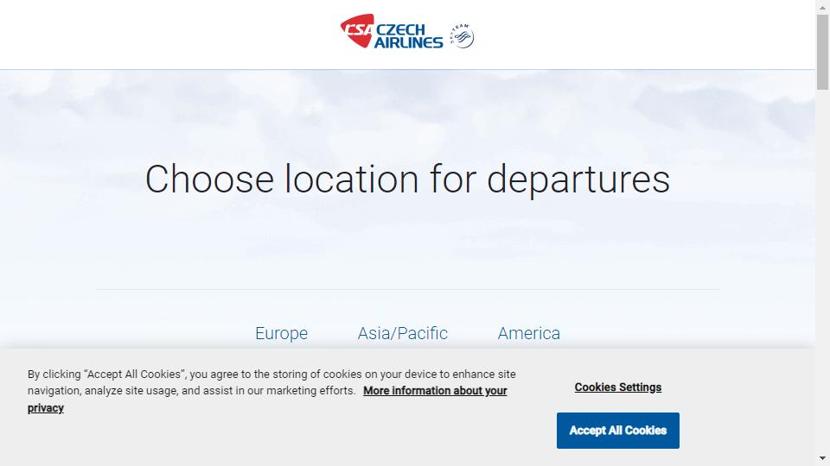Click the underlined word 'privacy' in banner
Screen dimensions: 830x466
[46, 408]
